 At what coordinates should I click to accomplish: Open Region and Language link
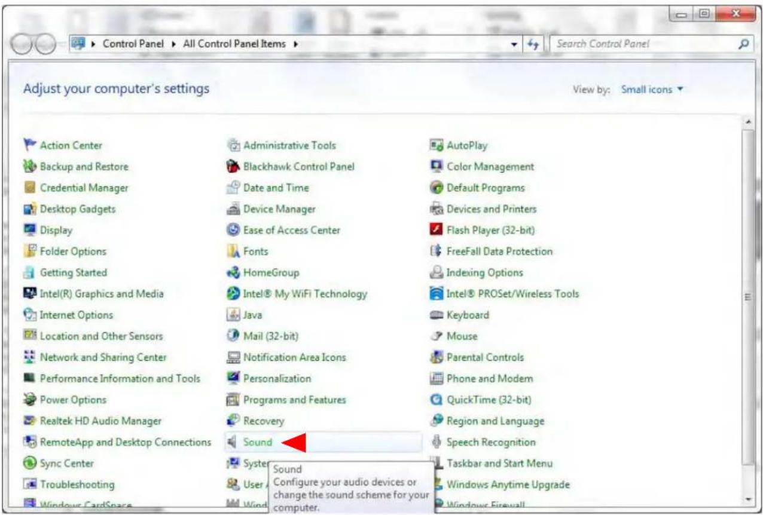496,421
